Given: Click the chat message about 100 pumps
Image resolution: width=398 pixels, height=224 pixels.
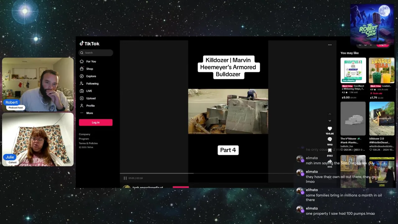Looking at the screenshot, I should tap(340, 213).
